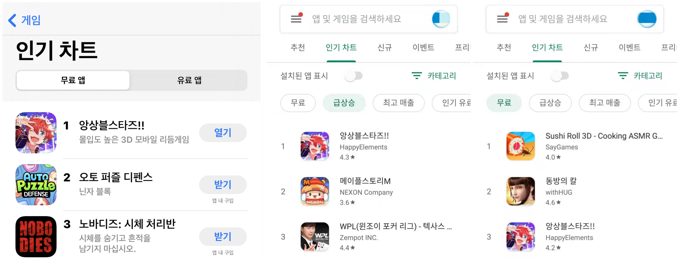The height and width of the screenshot is (261, 683).
Task: Tap the 메이플스토리M app icon
Action: (315, 191)
